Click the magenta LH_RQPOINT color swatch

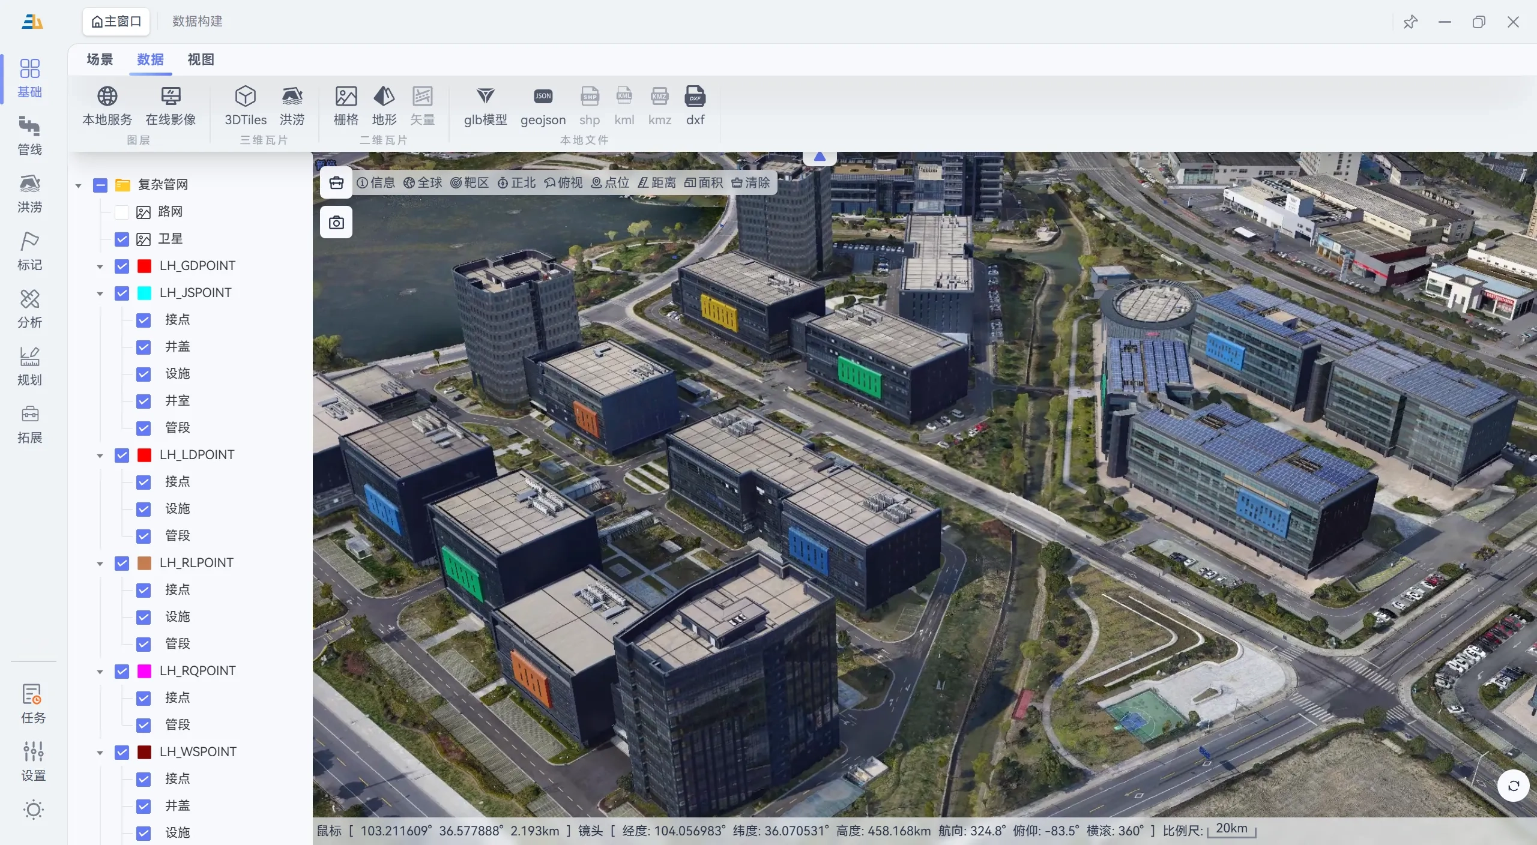(144, 671)
